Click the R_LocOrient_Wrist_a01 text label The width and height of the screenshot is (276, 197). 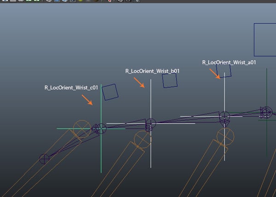pos(229,62)
